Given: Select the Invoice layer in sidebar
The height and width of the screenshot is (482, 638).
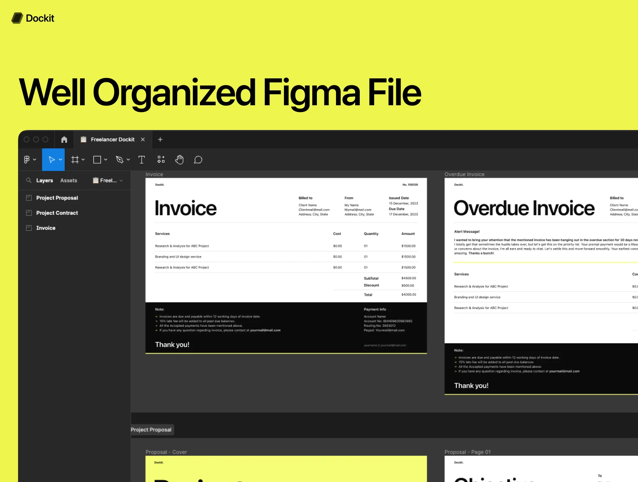Looking at the screenshot, I should coord(46,228).
